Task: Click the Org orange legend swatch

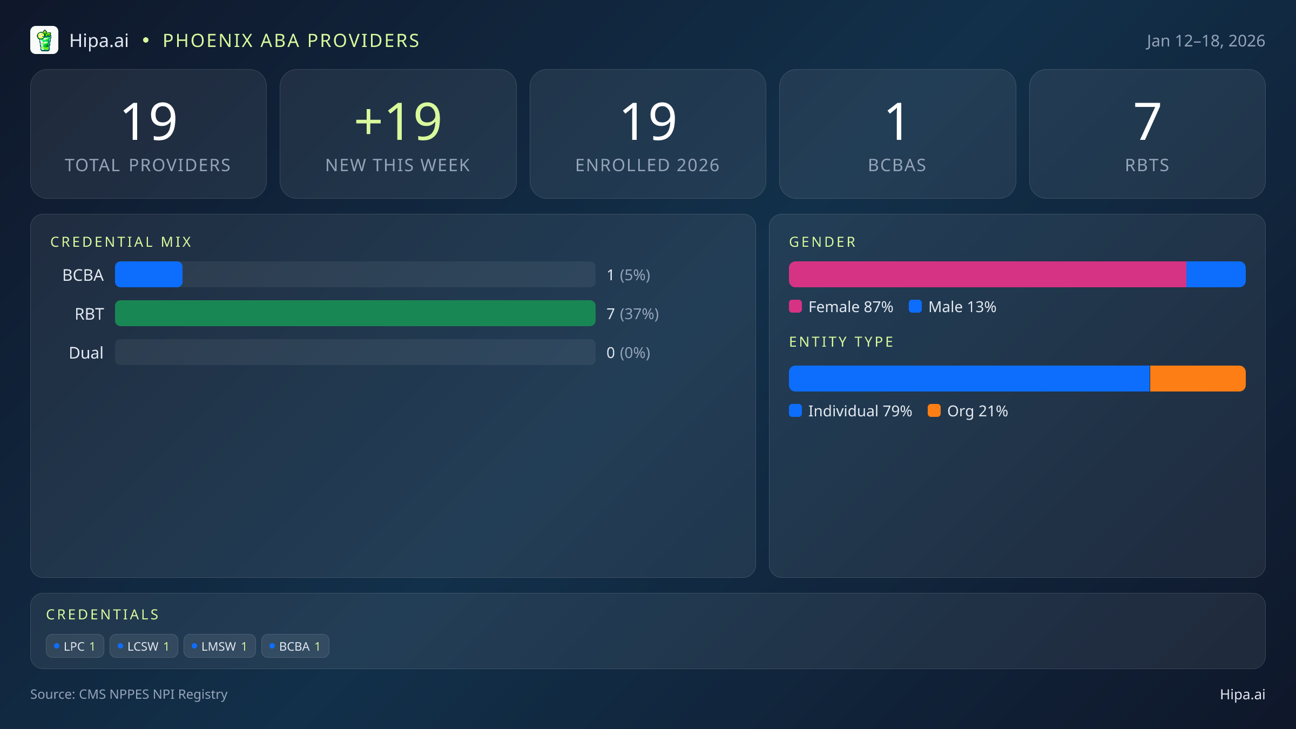Action: coord(934,411)
